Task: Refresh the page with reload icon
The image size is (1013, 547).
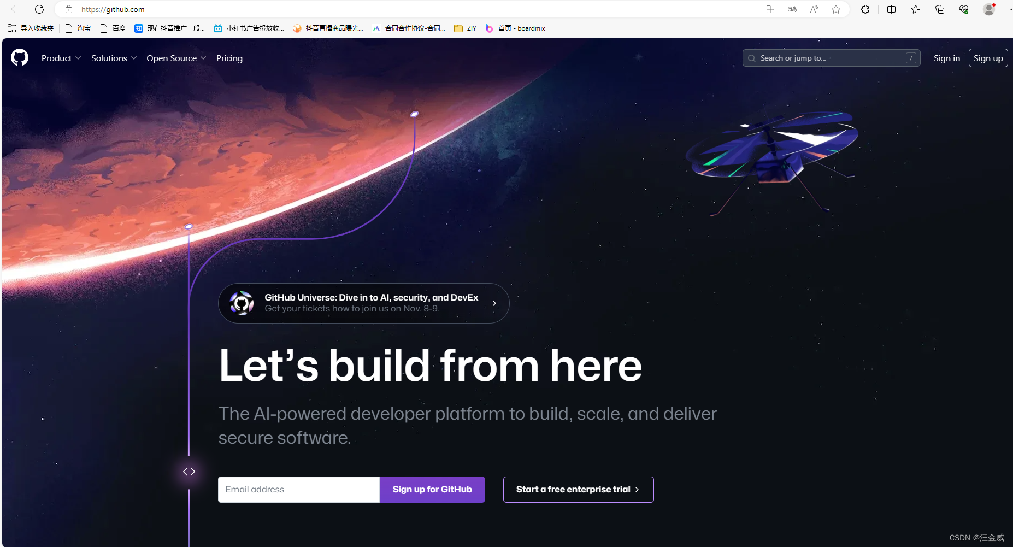Action: 39,9
